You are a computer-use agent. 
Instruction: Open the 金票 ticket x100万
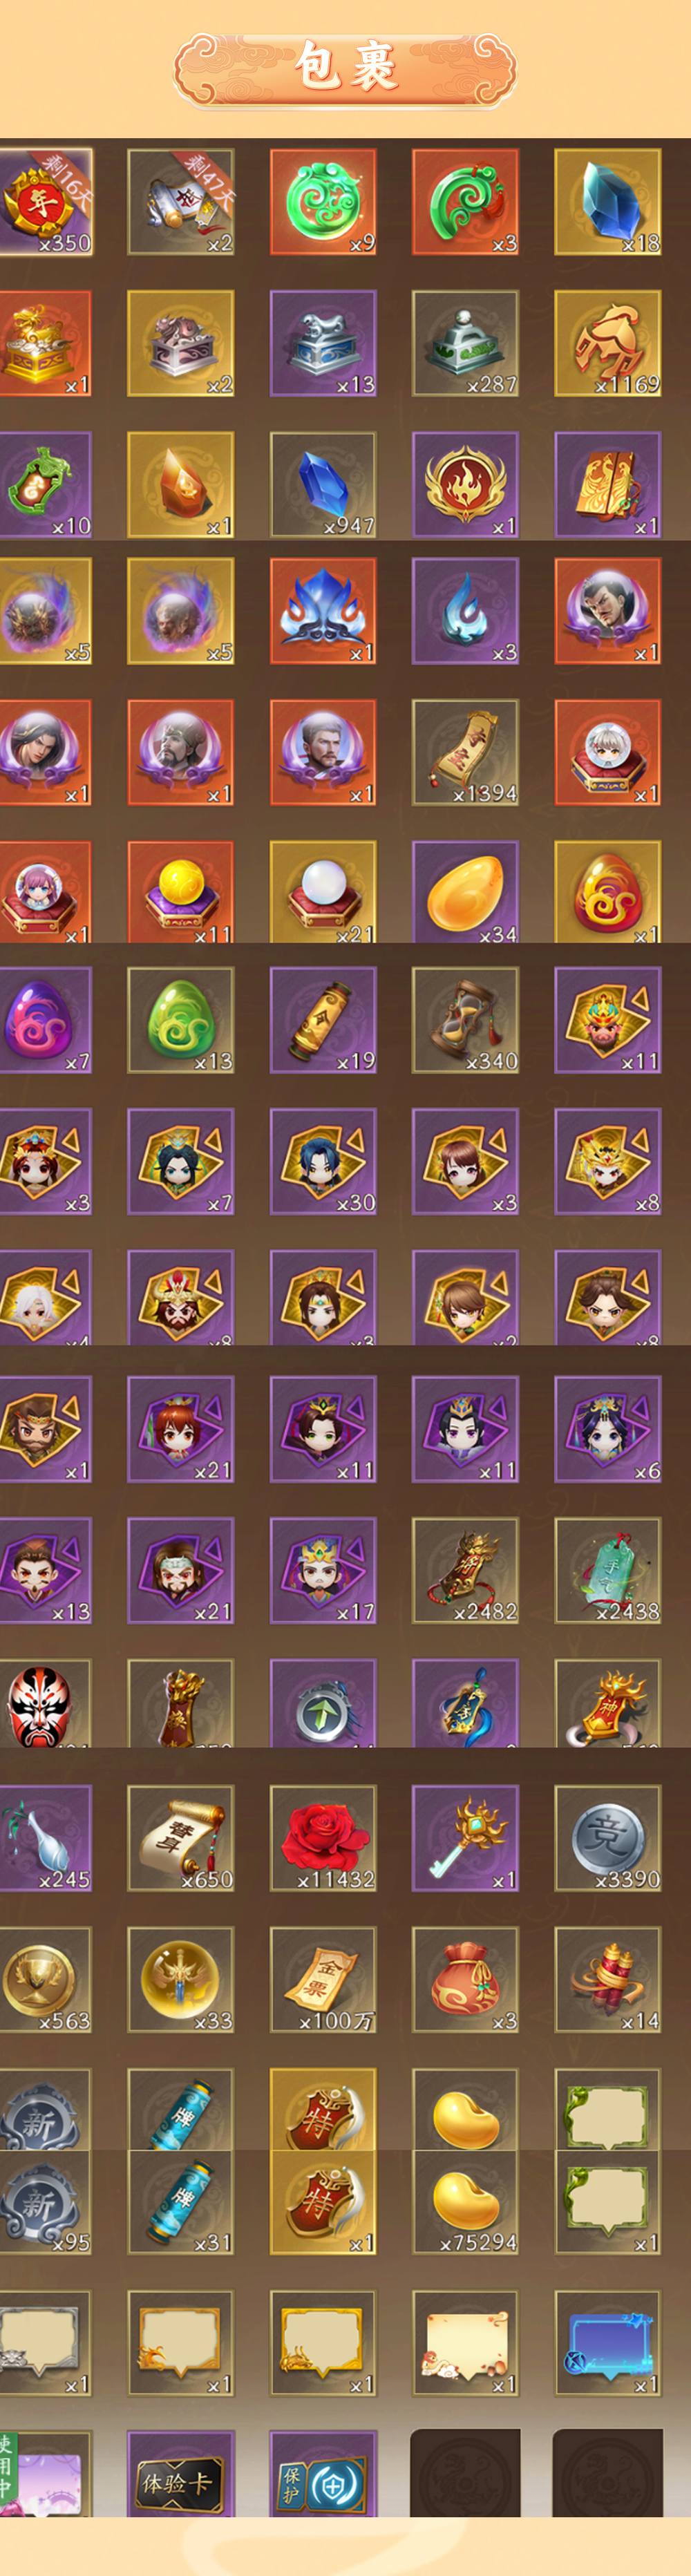[323, 1980]
